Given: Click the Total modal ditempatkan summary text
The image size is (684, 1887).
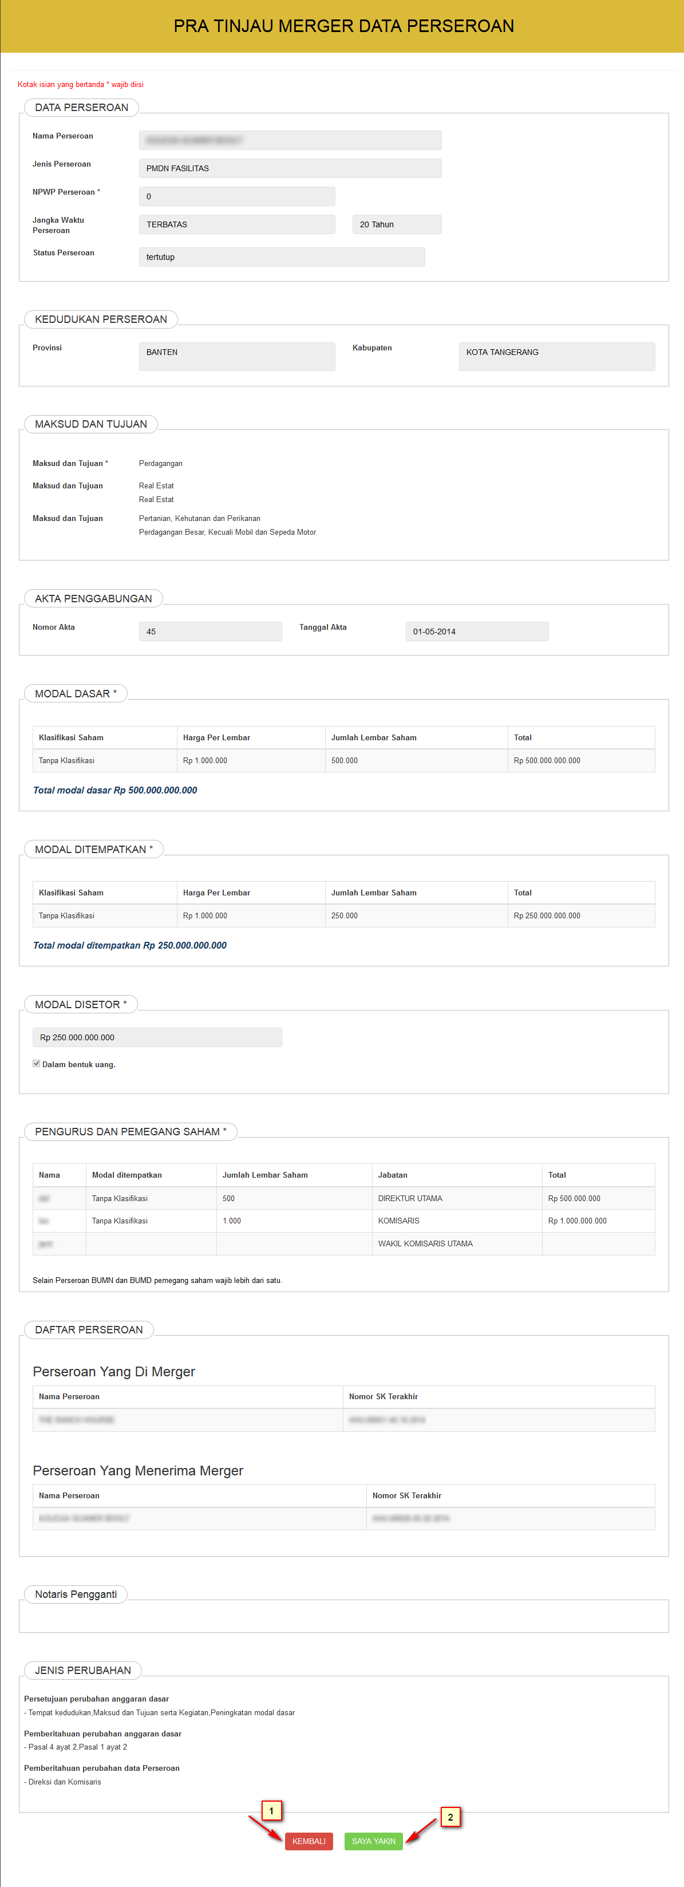Looking at the screenshot, I should [x=129, y=946].
